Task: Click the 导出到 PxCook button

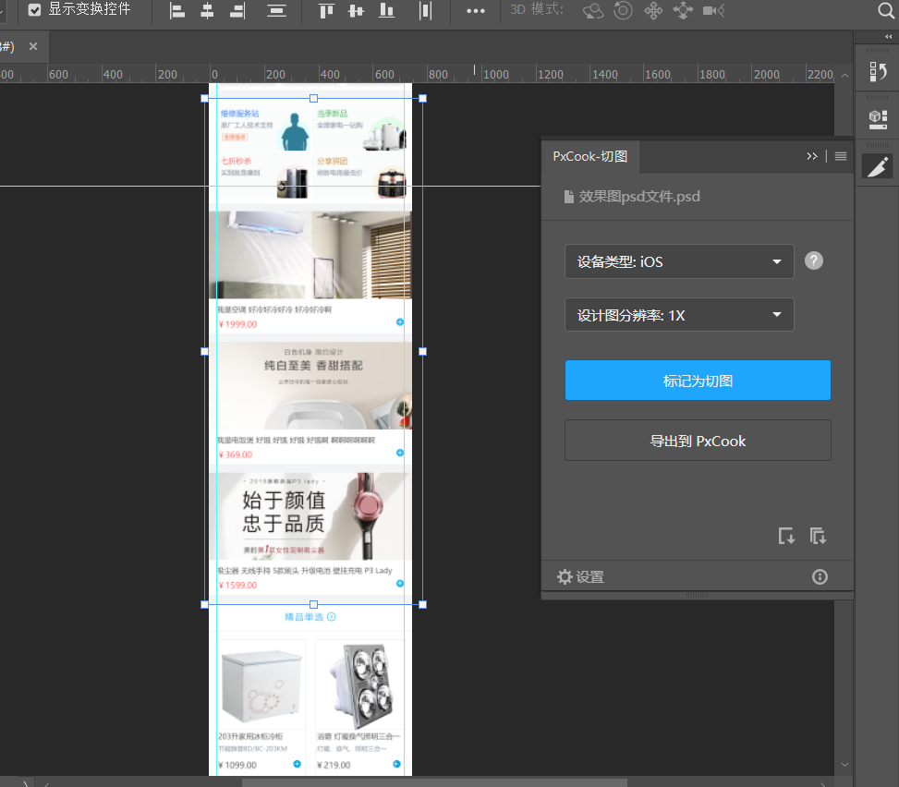Action: coord(698,441)
